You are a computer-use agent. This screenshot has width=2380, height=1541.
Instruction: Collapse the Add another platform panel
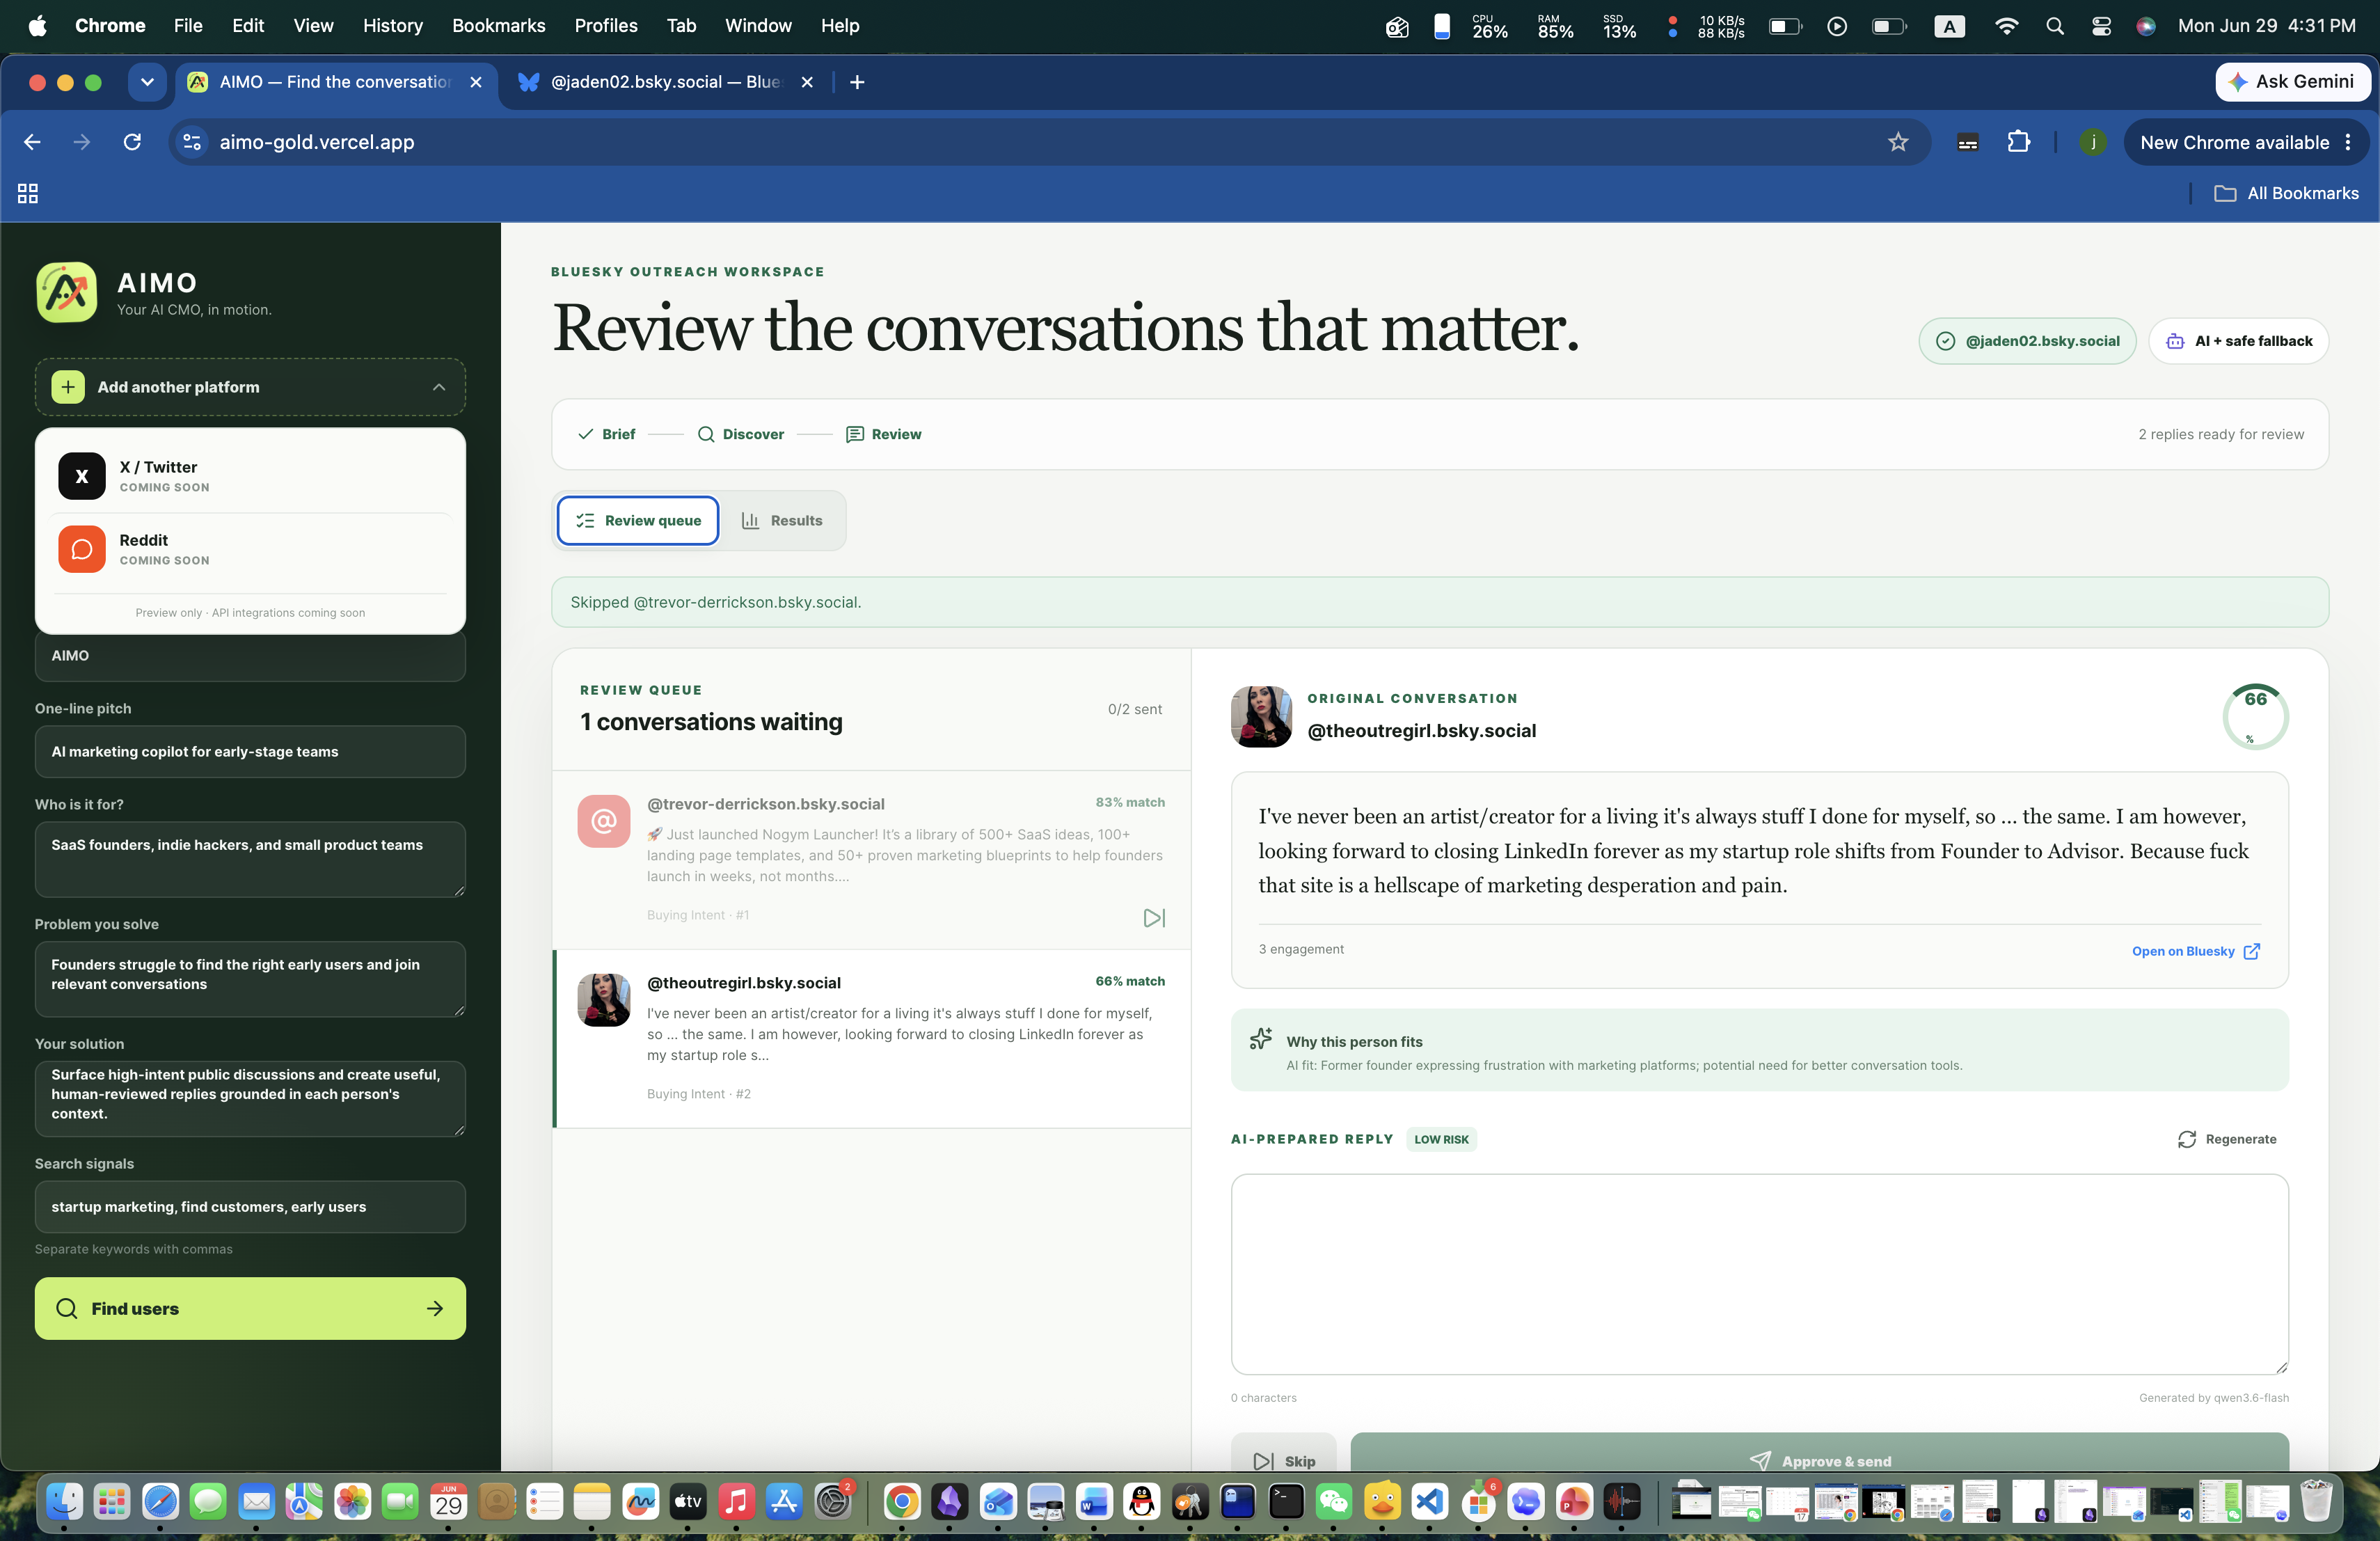pyautogui.click(x=439, y=387)
